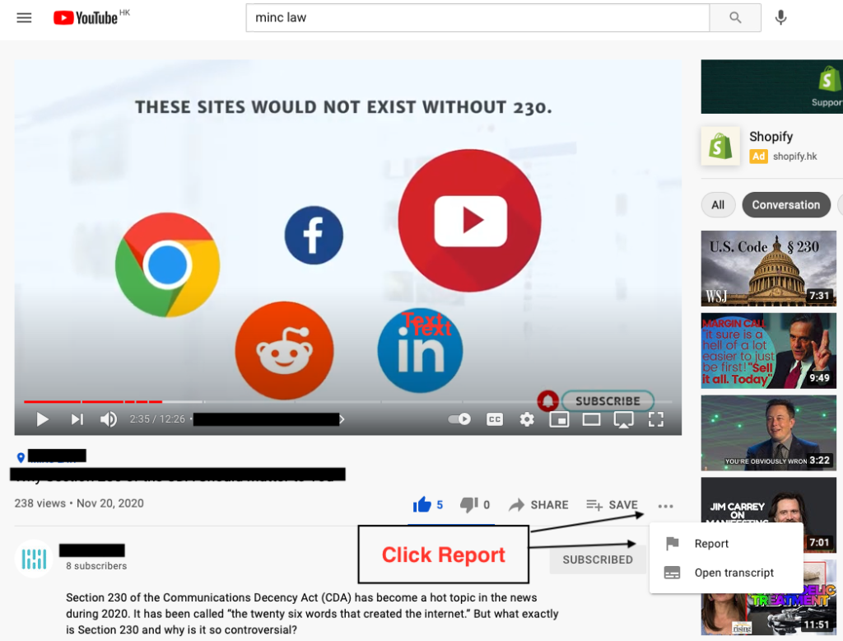Click the 238 views Nov 20, 2020 text
Screen dimensions: 843x641
pyautogui.click(x=79, y=503)
